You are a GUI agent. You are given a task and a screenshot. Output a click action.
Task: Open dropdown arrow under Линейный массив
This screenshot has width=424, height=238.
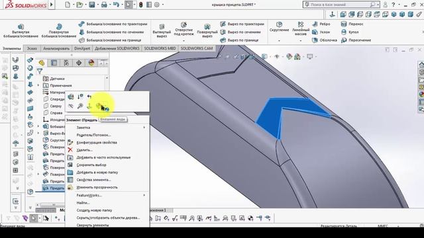pyautogui.click(x=300, y=41)
